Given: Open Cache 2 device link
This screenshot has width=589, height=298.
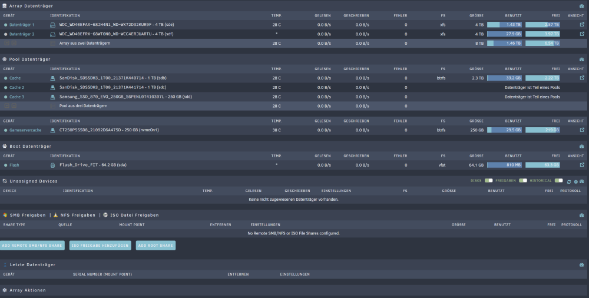Looking at the screenshot, I should tap(17, 88).
